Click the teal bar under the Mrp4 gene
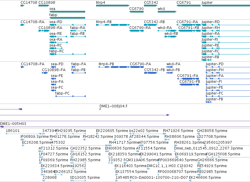Screen dimensions: 250x182 113,6
